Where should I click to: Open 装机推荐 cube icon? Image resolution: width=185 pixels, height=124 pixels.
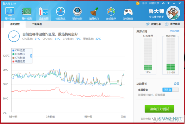tap(111, 14)
